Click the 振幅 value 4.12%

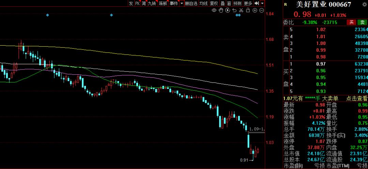319,123
